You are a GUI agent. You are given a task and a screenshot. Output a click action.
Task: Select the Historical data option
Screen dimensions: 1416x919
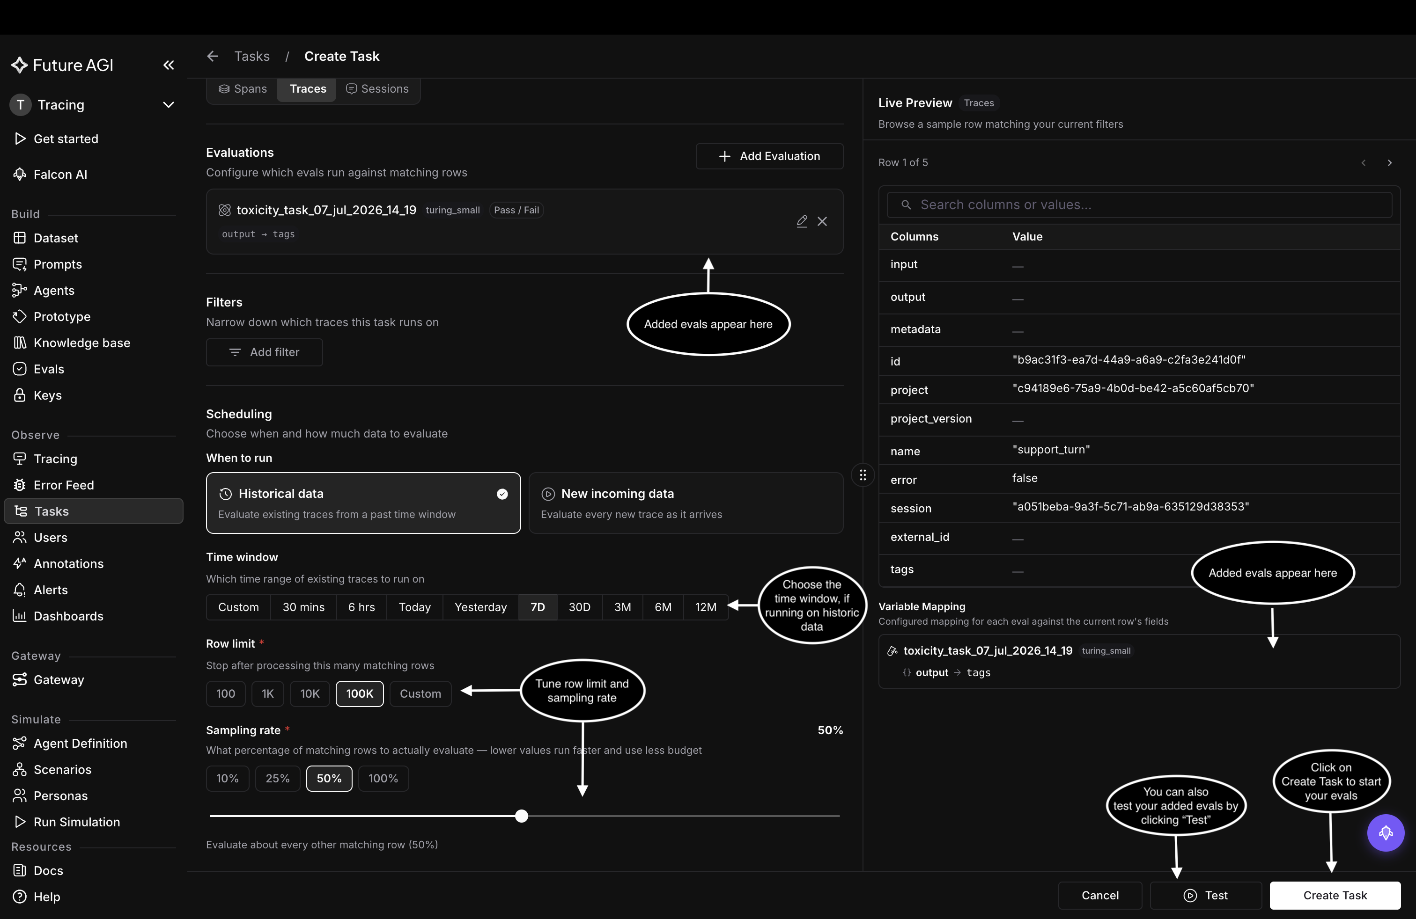pos(363,503)
